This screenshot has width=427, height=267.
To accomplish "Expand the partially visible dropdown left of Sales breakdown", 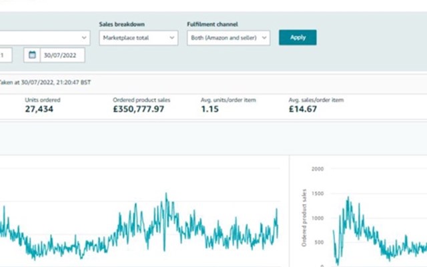I will [45, 37].
